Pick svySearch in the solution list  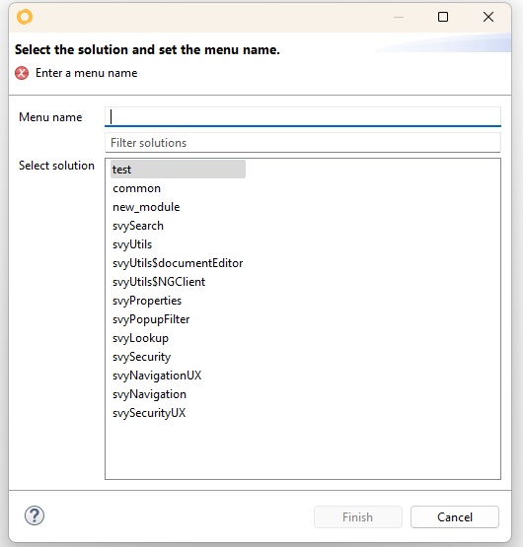tap(138, 226)
